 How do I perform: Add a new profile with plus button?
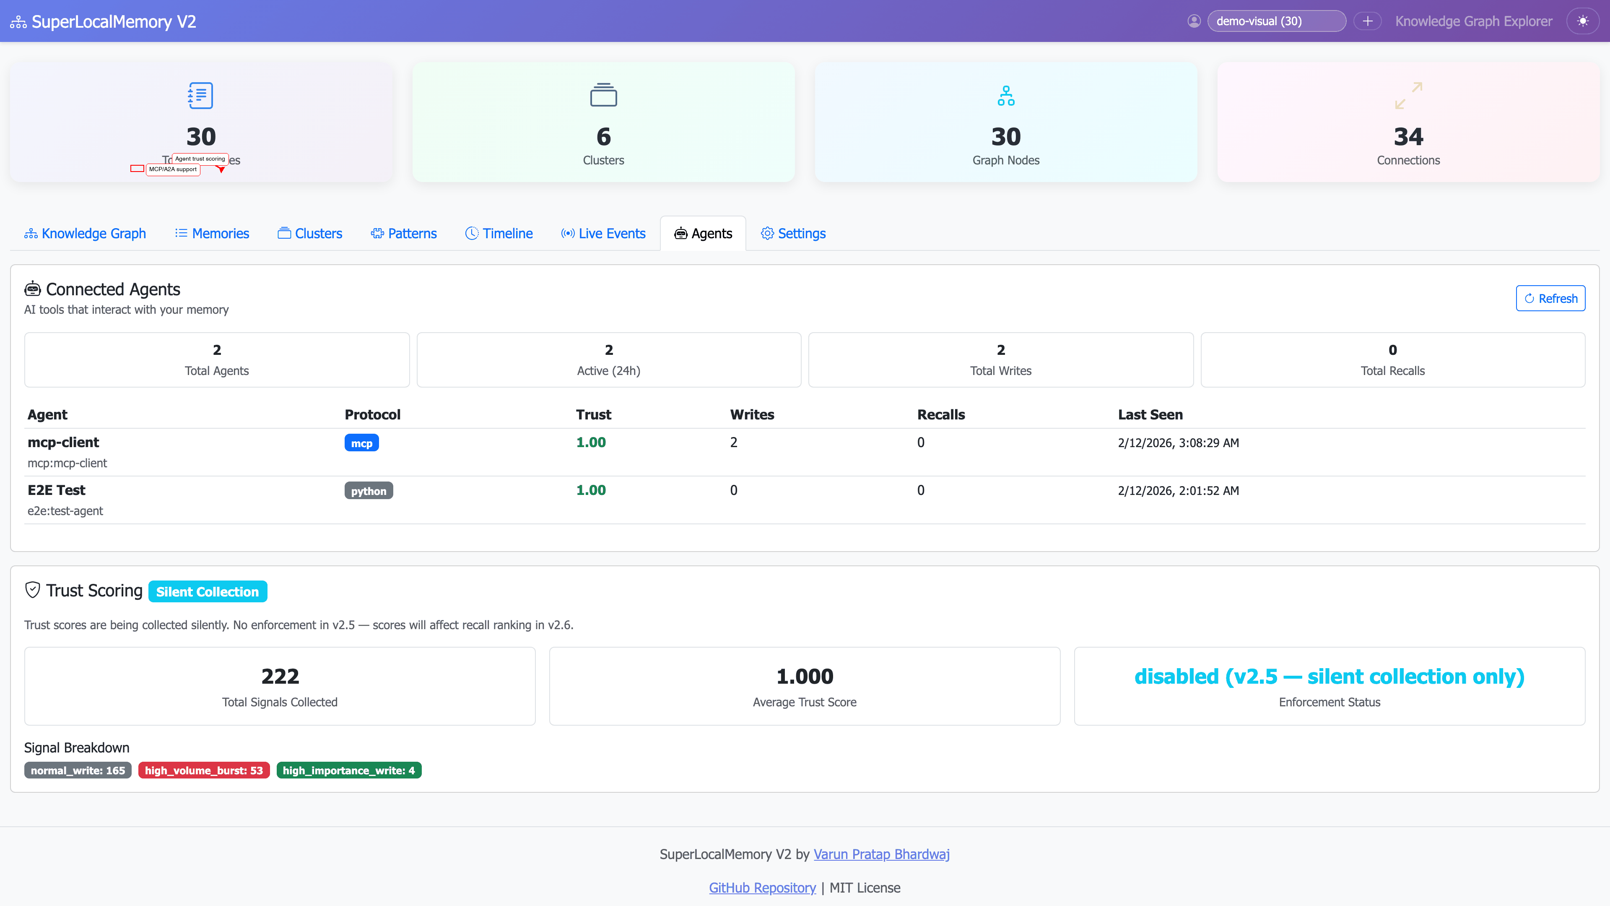(1368, 21)
